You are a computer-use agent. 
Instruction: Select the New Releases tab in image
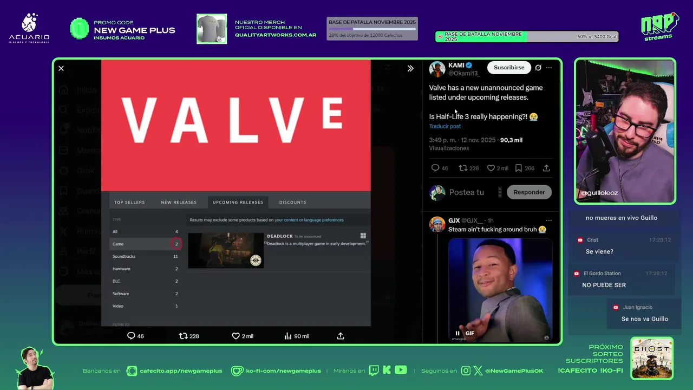click(x=179, y=202)
